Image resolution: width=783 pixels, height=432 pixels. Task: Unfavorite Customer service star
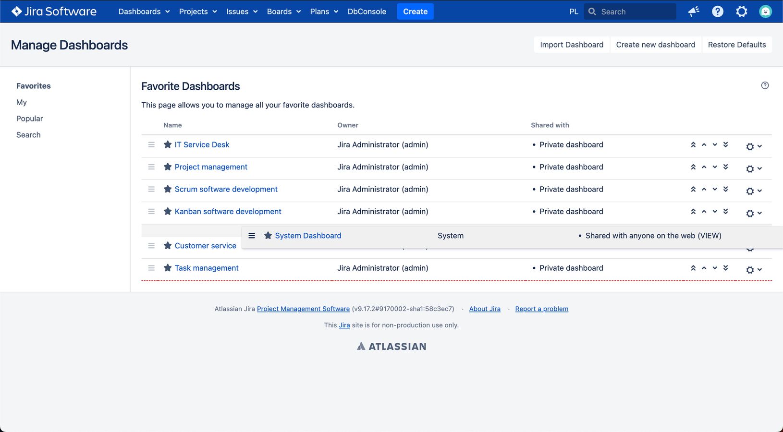pyautogui.click(x=168, y=245)
